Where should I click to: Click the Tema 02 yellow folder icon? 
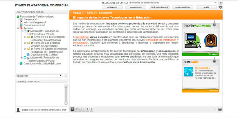click(28, 43)
